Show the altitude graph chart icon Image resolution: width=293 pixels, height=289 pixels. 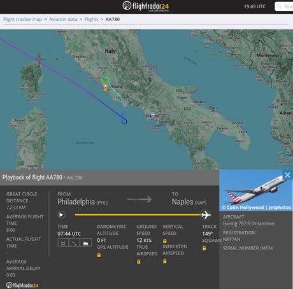tap(85, 243)
